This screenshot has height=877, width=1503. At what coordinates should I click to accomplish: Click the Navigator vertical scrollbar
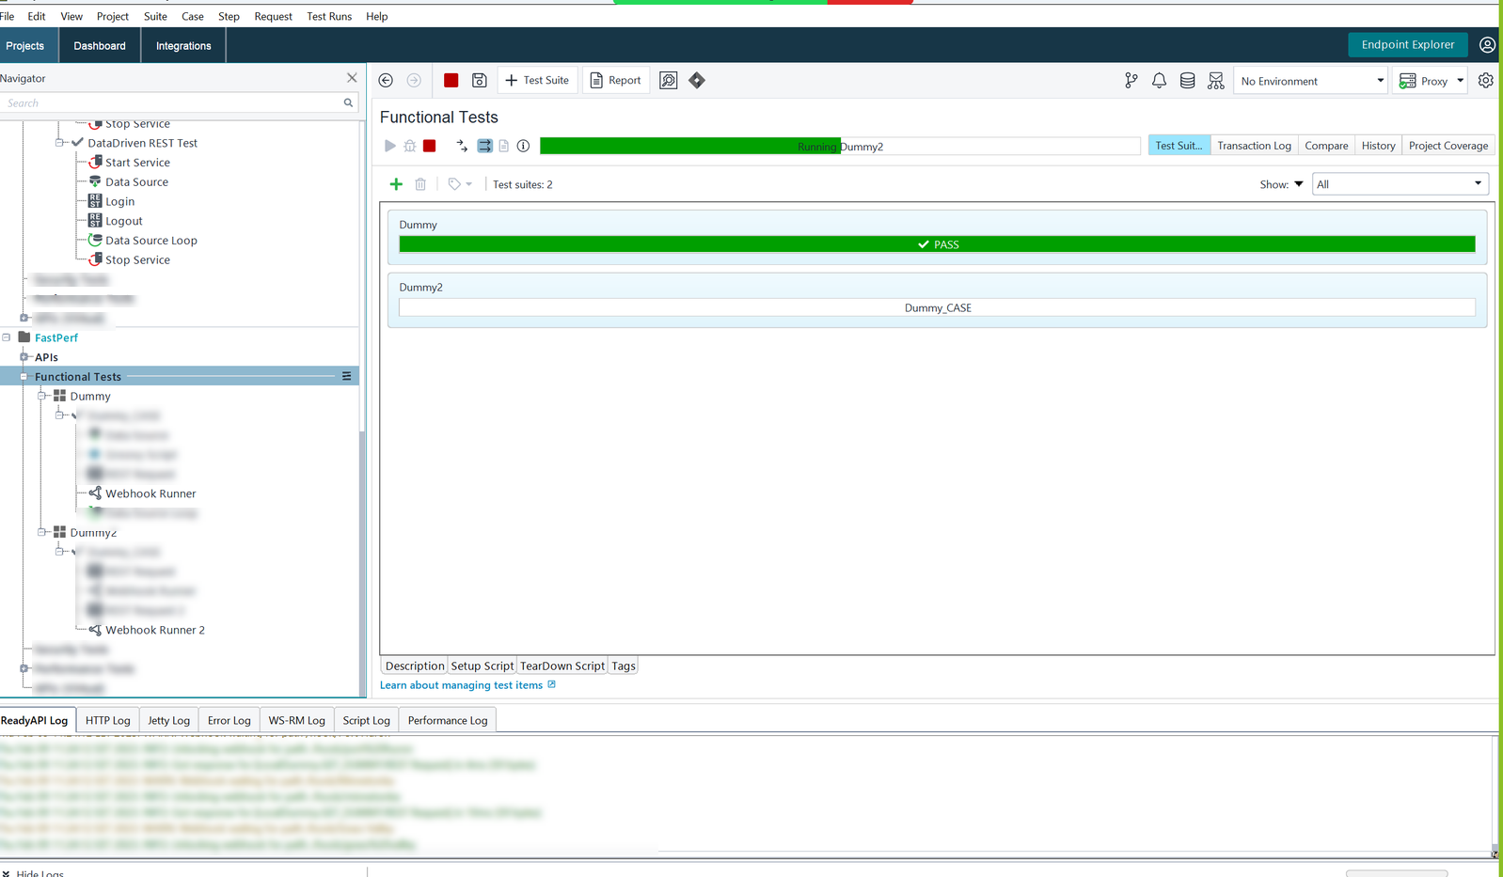click(x=363, y=563)
